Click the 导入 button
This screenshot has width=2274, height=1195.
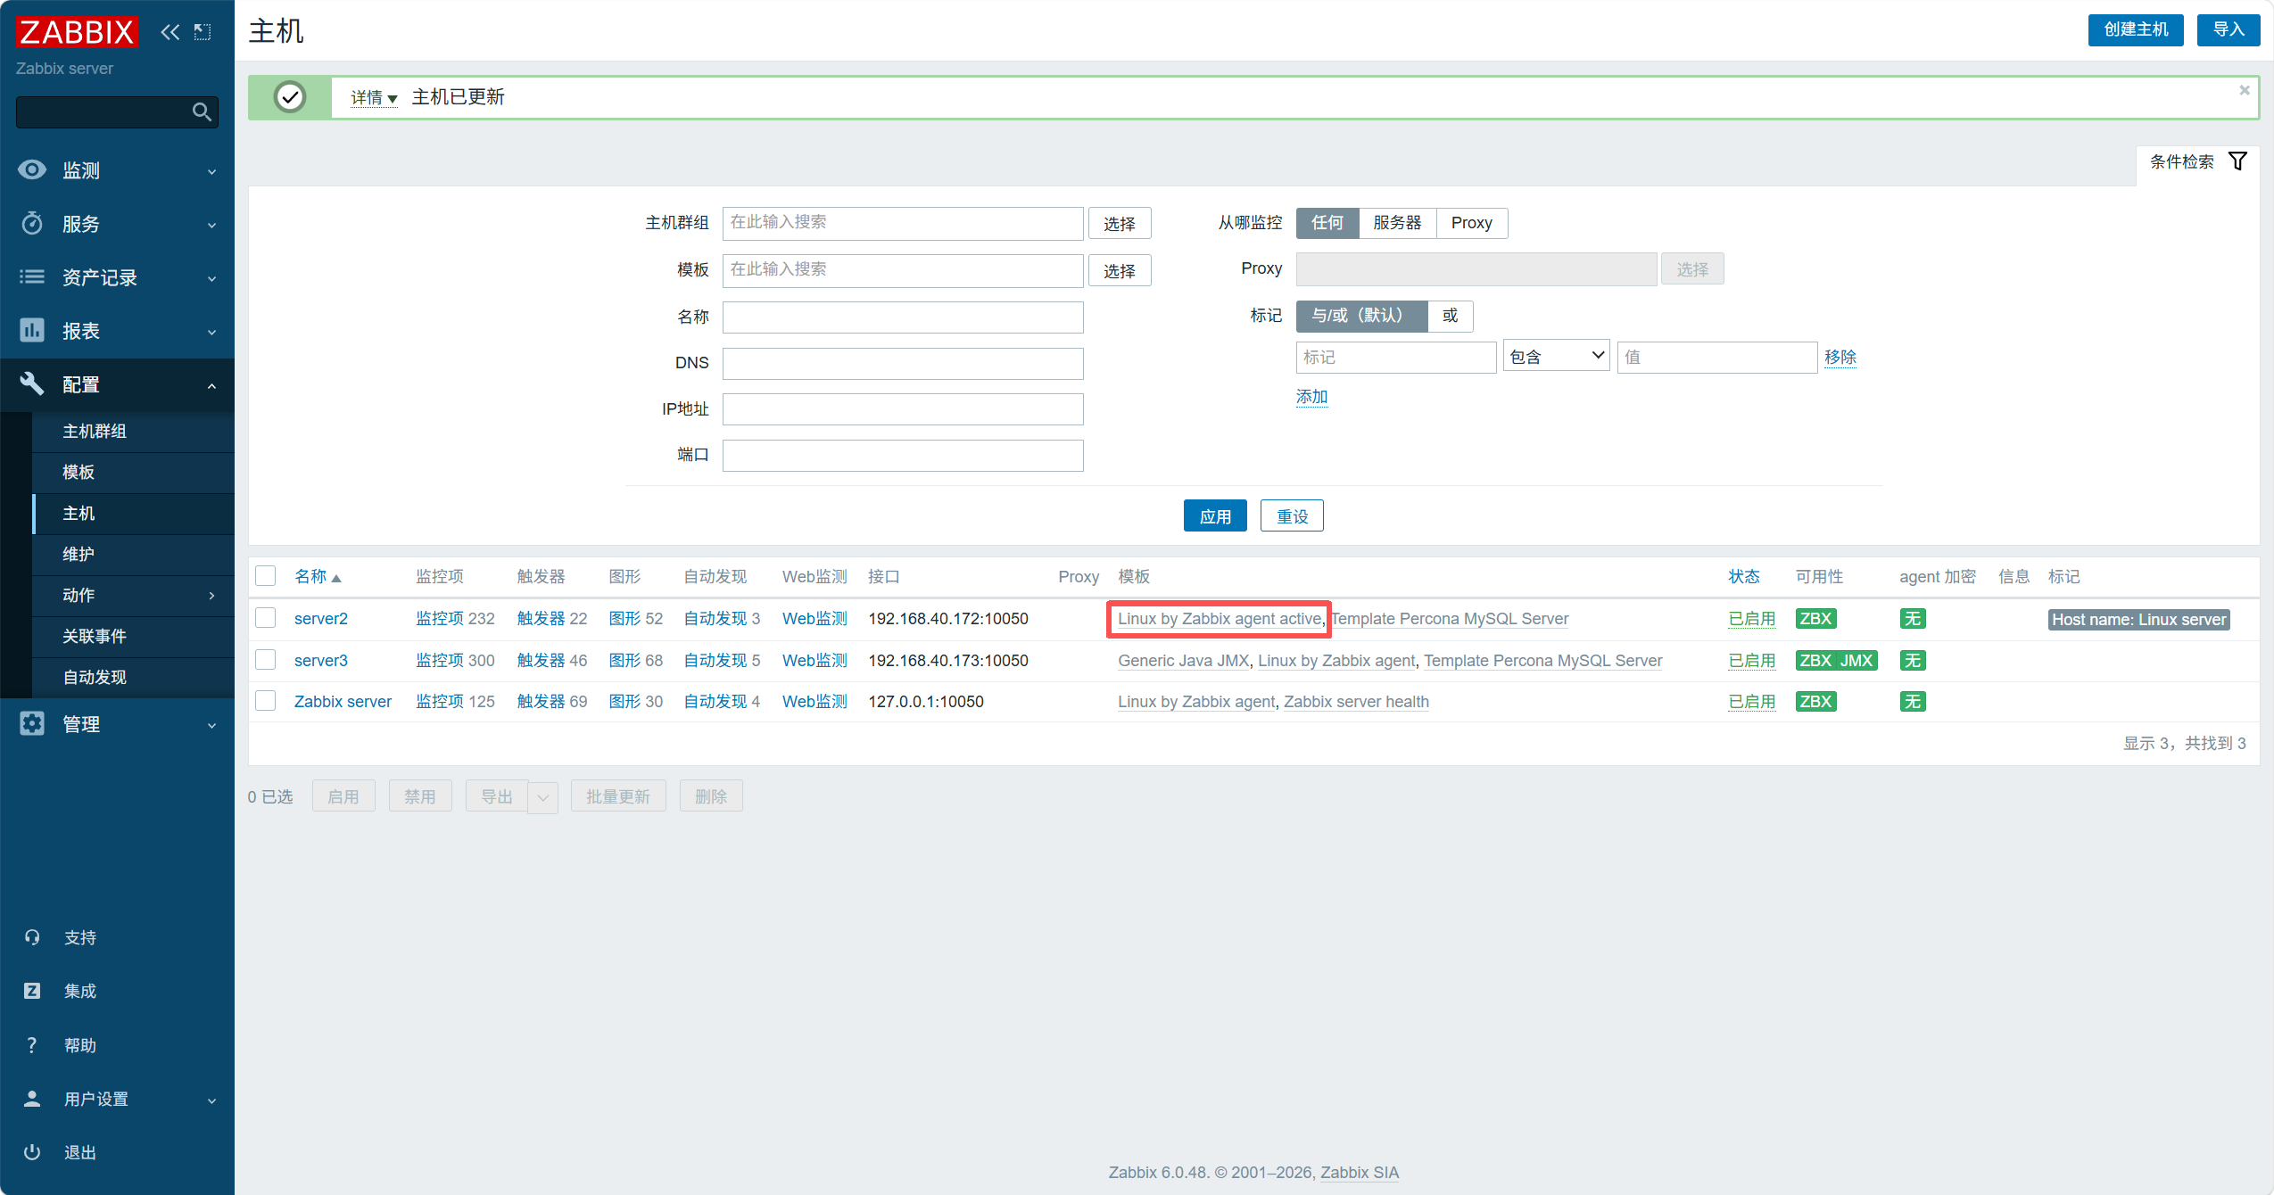click(x=2229, y=29)
